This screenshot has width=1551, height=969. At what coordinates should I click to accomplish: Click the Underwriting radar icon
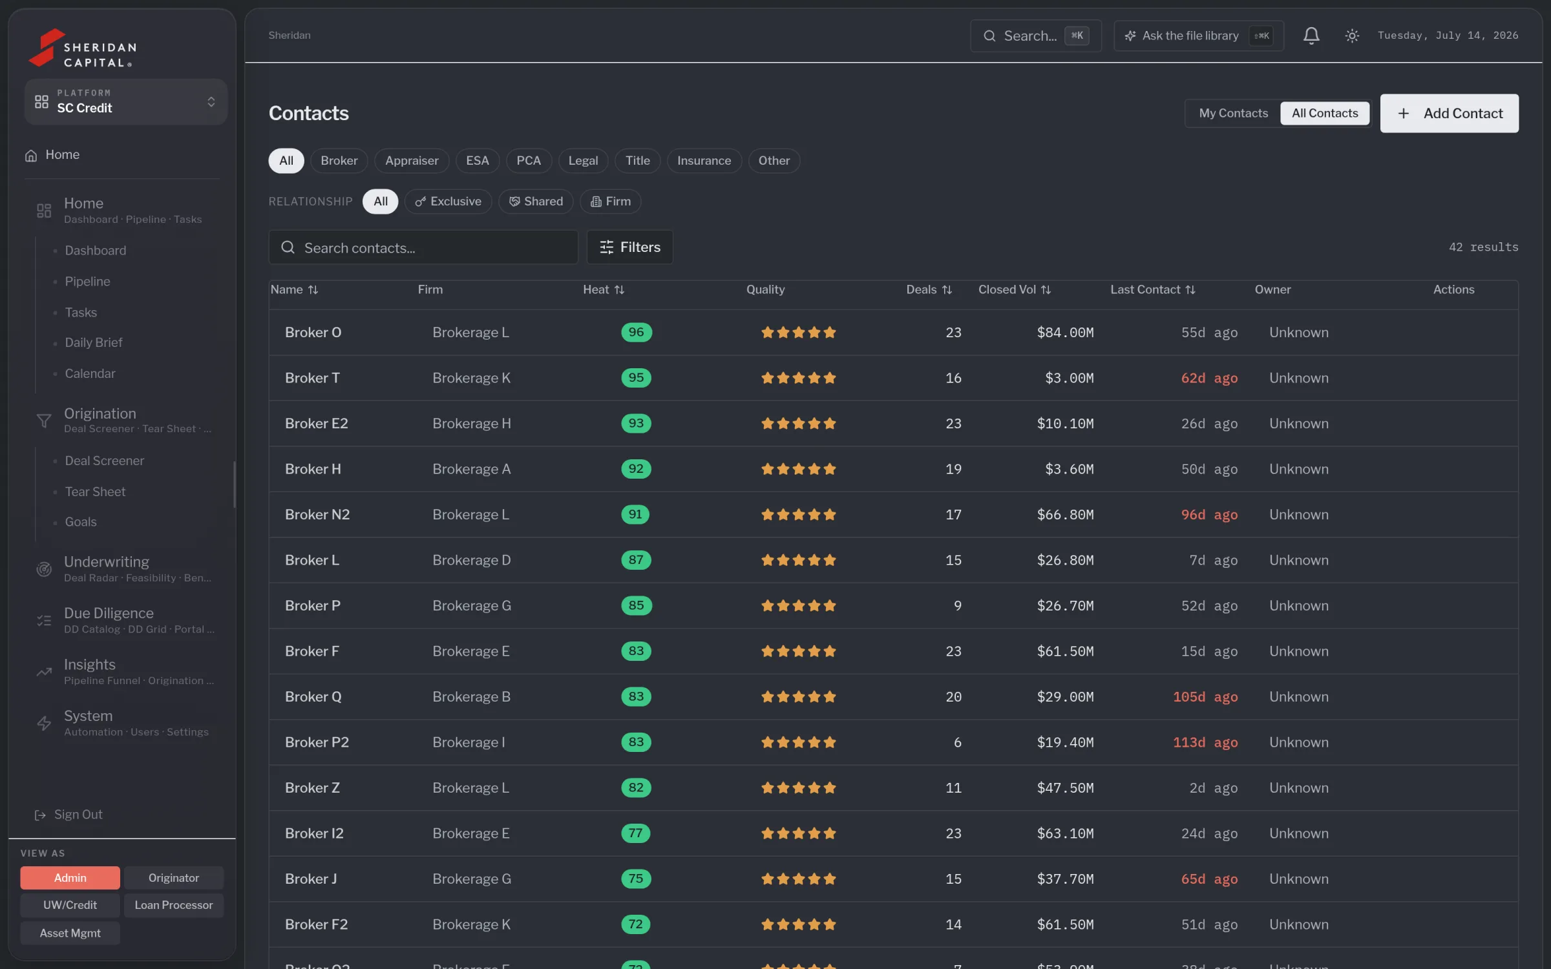44,569
